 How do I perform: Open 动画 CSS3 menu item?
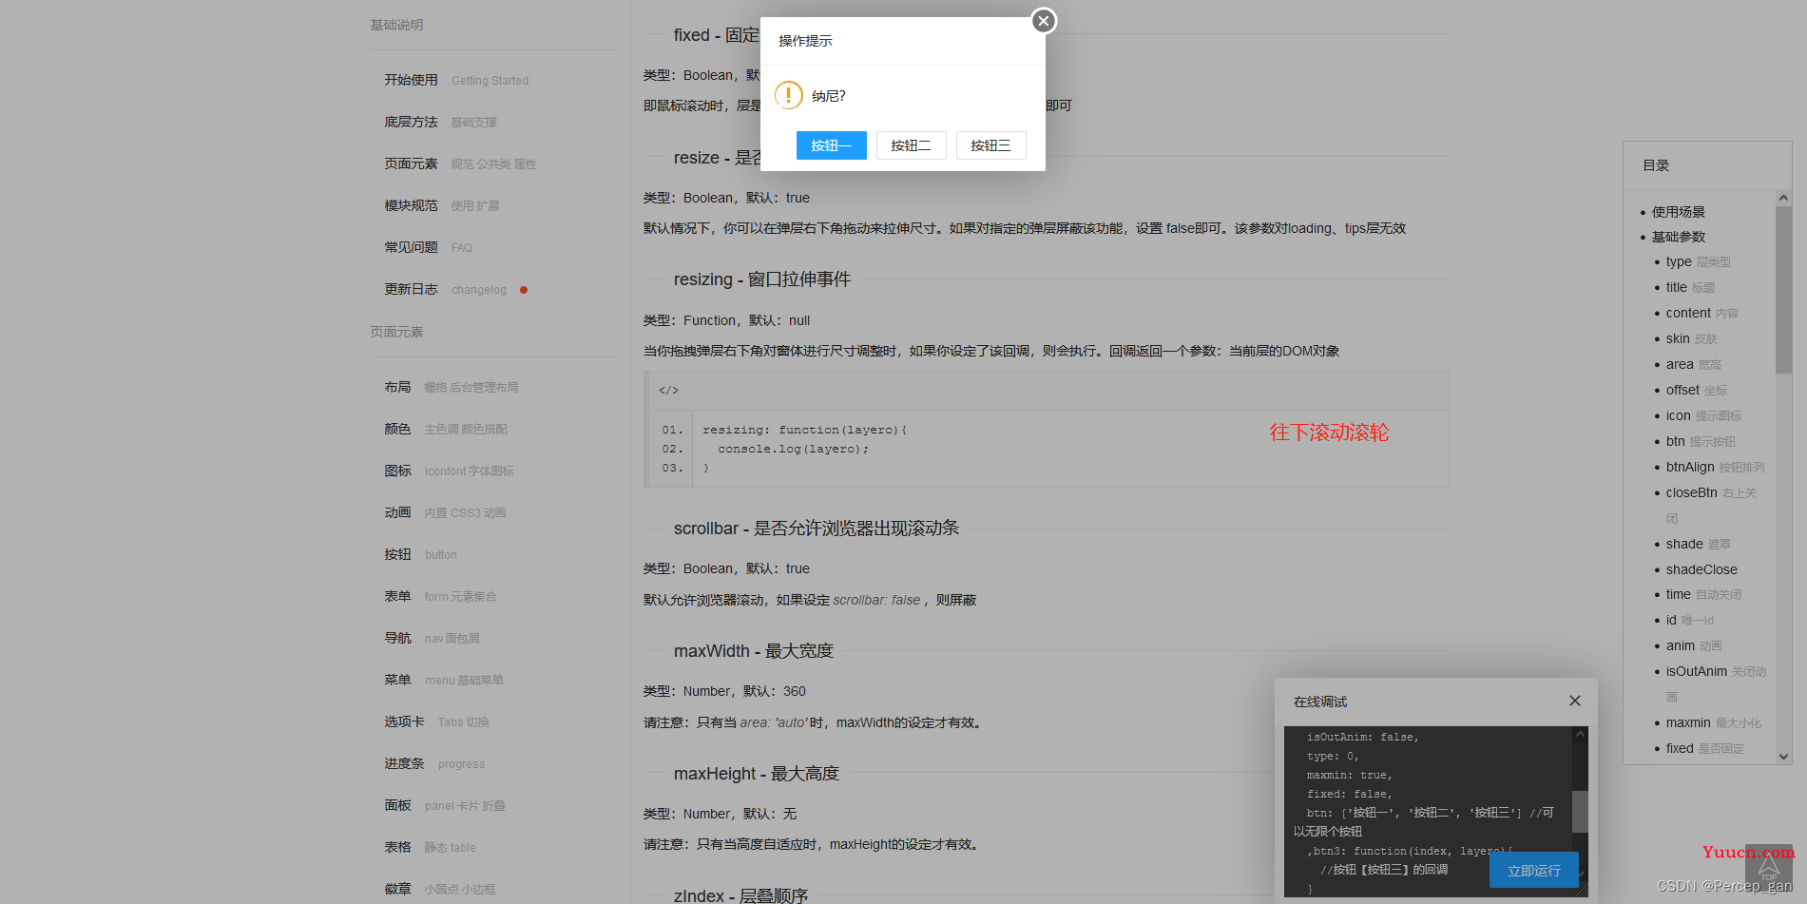445,512
